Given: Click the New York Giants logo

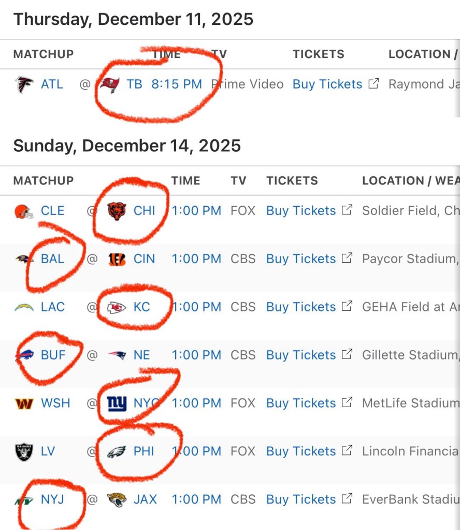Looking at the screenshot, I should point(117,403).
